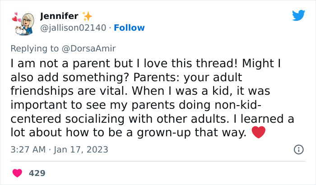Open the @jallison02140 handle link
Viewport: 316px width, 185px height.
(73, 28)
